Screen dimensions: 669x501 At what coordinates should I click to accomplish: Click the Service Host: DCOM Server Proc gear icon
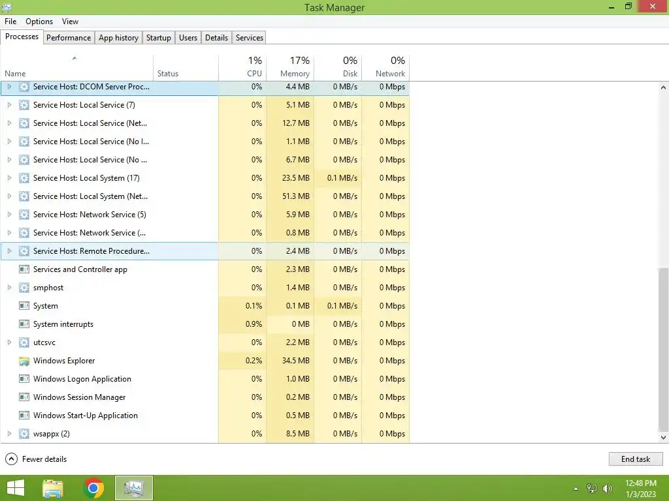(x=24, y=87)
